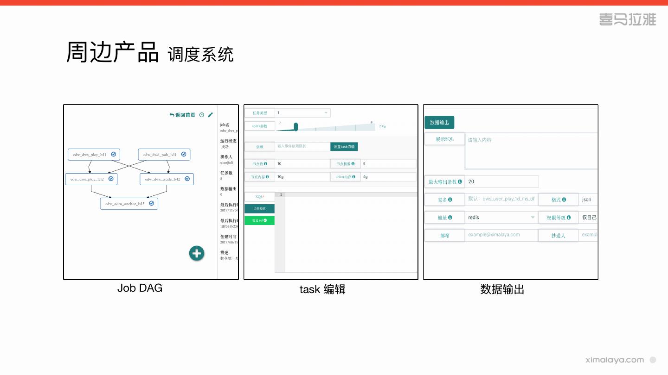Click the pencil edit icon in Job DAG
The image size is (668, 375).
tap(210, 115)
